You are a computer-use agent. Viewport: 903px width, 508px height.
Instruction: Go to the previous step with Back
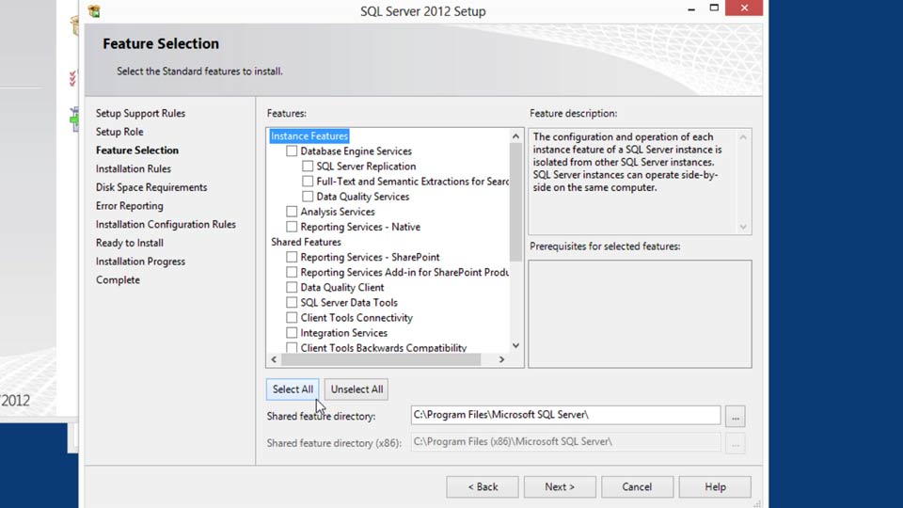point(483,486)
